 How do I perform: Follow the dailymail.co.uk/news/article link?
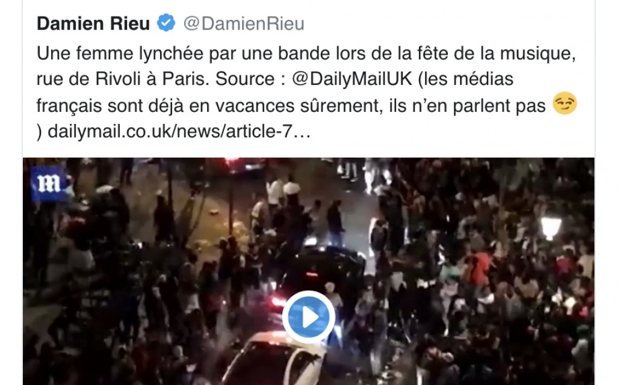[179, 131]
